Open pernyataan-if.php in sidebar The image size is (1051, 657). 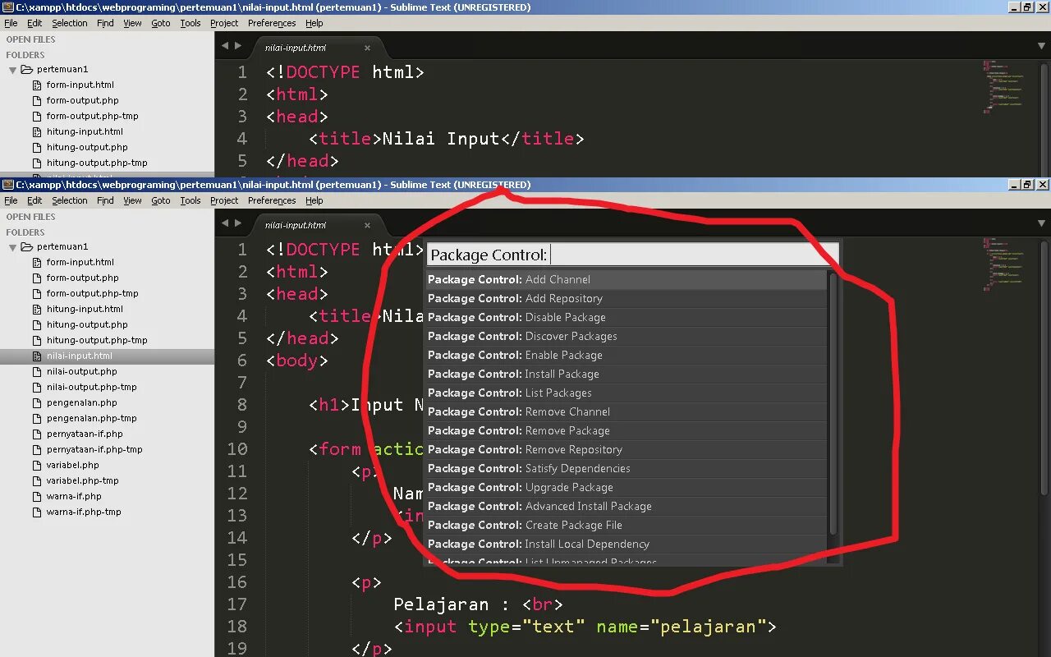[x=85, y=434]
